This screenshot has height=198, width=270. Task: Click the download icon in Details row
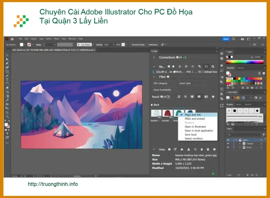click(x=182, y=149)
